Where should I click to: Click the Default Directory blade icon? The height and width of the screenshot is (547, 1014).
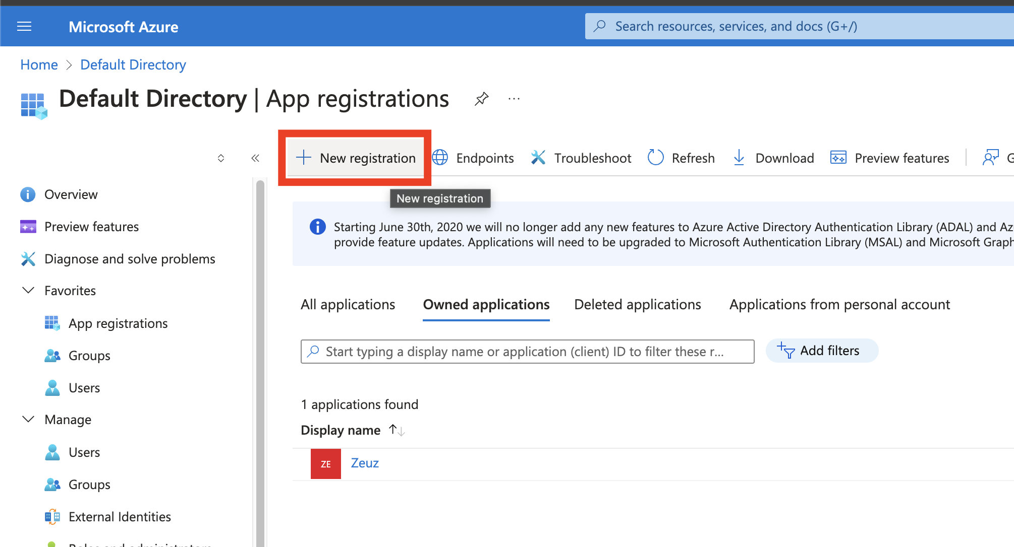click(x=34, y=106)
